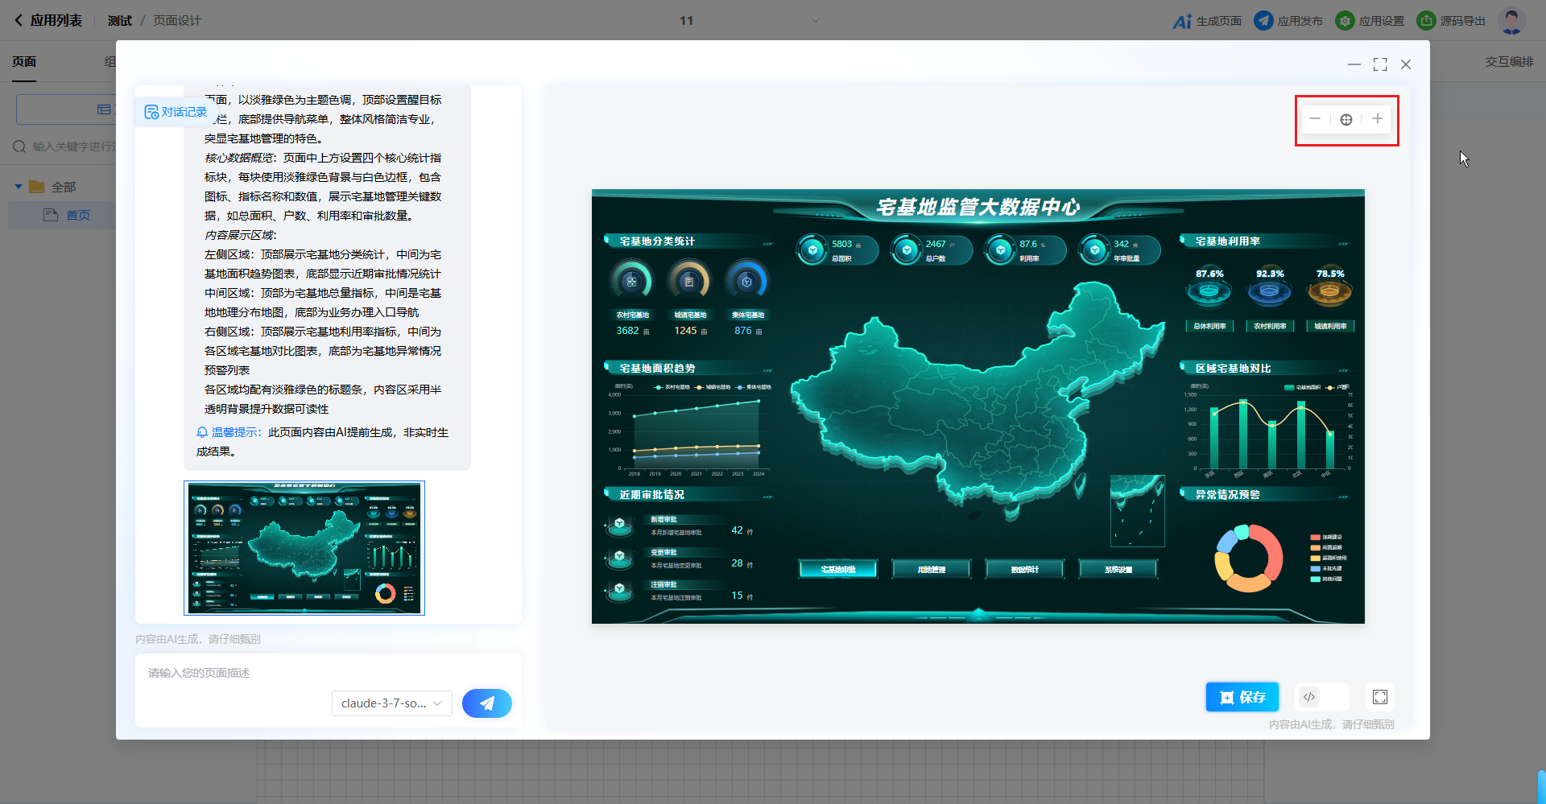Click the fullscreen preview icon beside code toggle

coord(1380,697)
